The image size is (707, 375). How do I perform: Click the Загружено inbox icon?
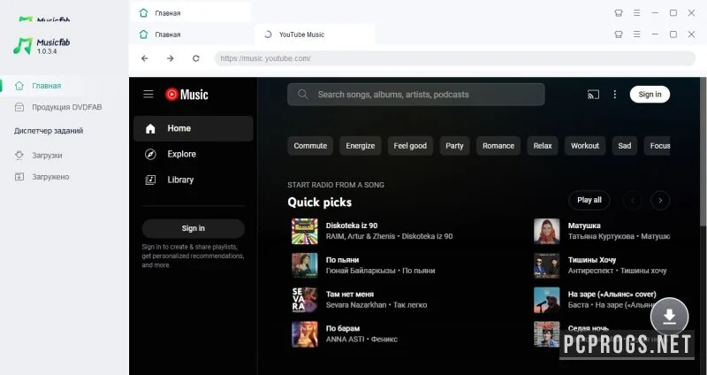tap(19, 177)
